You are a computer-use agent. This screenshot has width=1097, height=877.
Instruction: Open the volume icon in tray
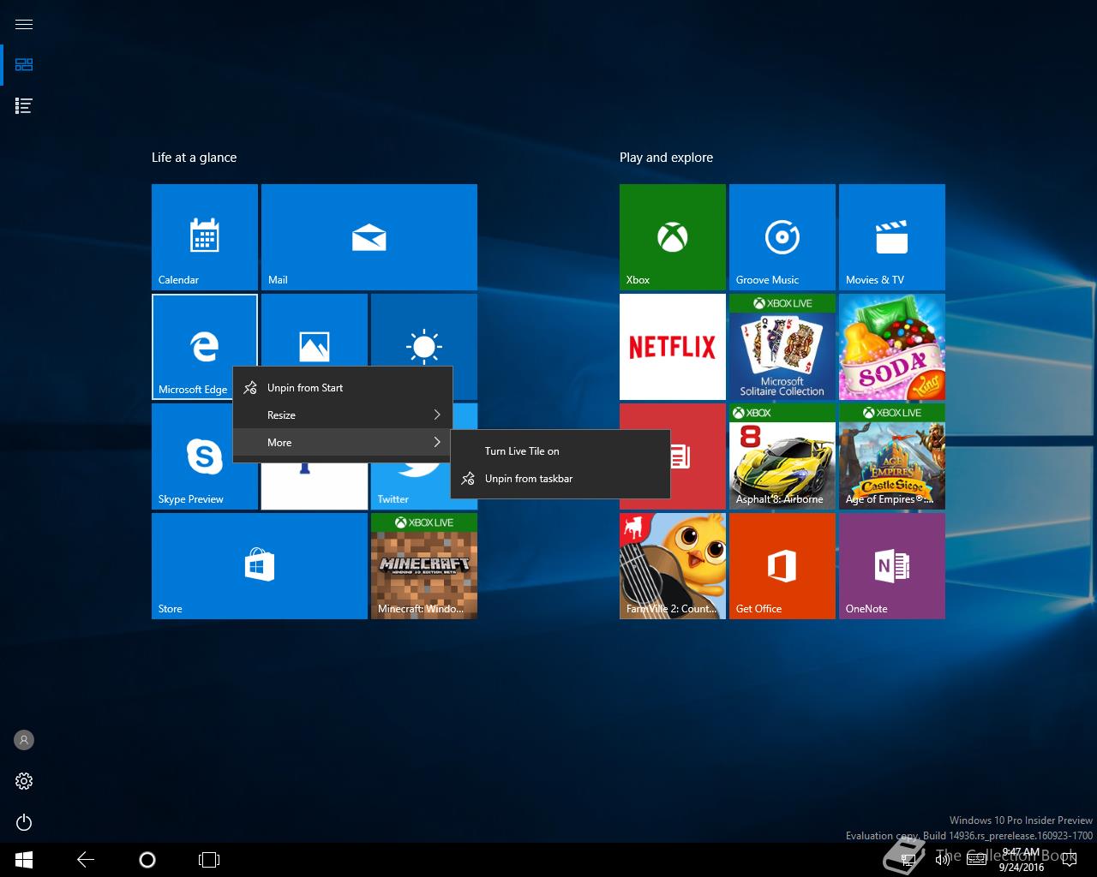click(x=943, y=860)
